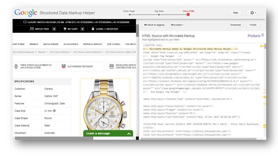The height and width of the screenshot is (156, 278).
Task: Click the Watch Tray count badge
Action: point(54,29)
